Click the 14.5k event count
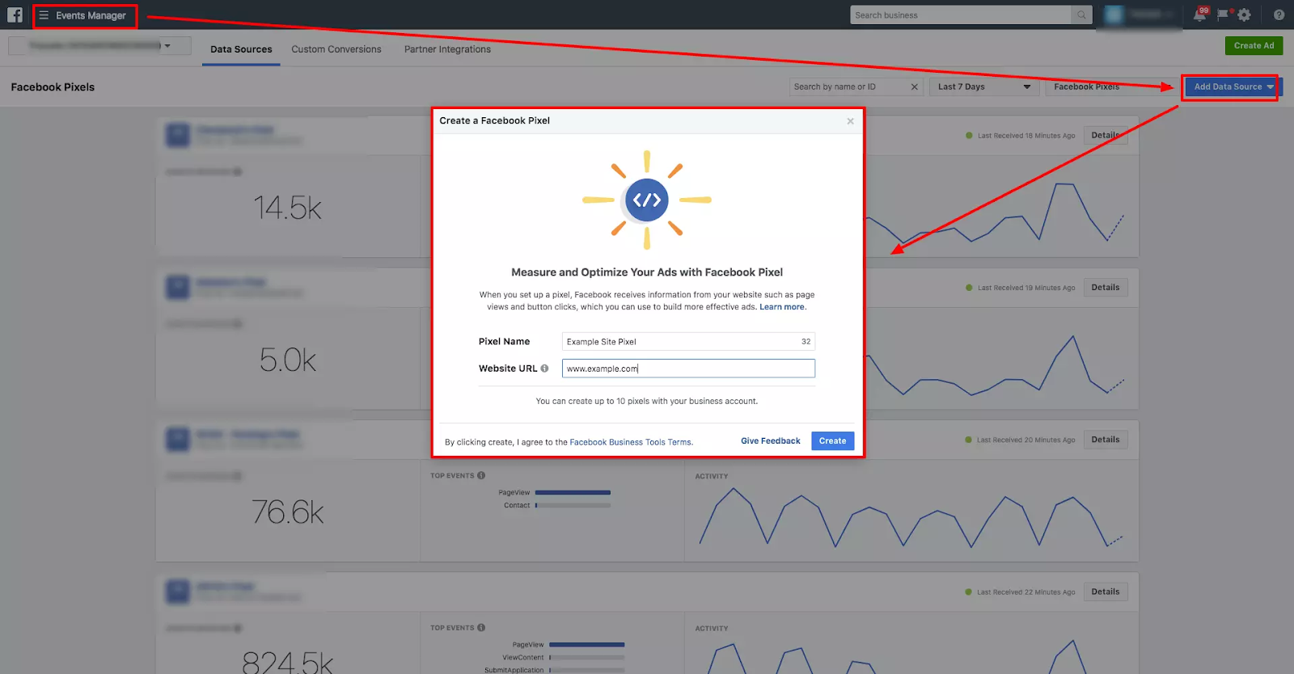 pos(288,208)
